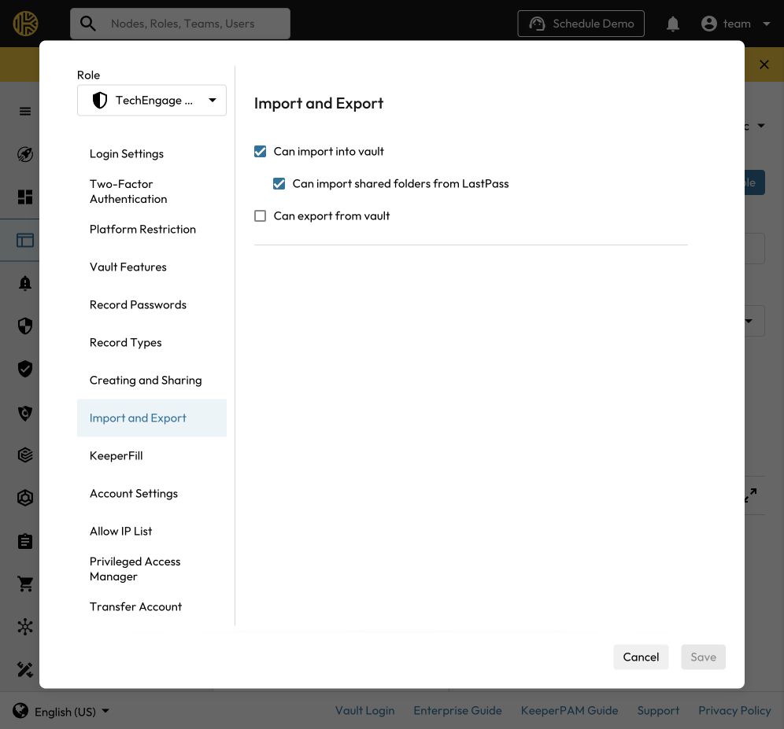The image size is (784, 729).
Task: Select the admin panel layout icon
Action: 25,241
